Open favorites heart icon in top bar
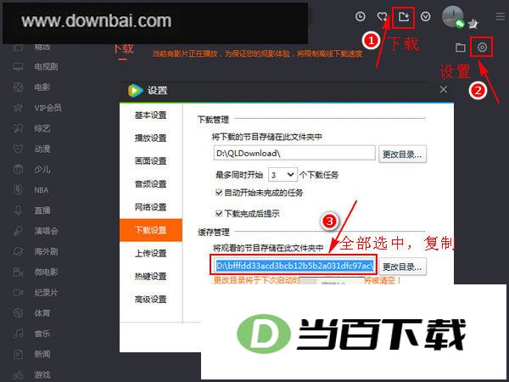The image size is (509, 382). pyautogui.click(x=382, y=16)
